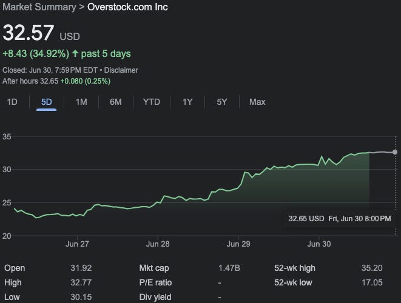Click the Overstock.com Inc title
Image resolution: width=401 pixels, height=303 pixels.
pos(127,7)
